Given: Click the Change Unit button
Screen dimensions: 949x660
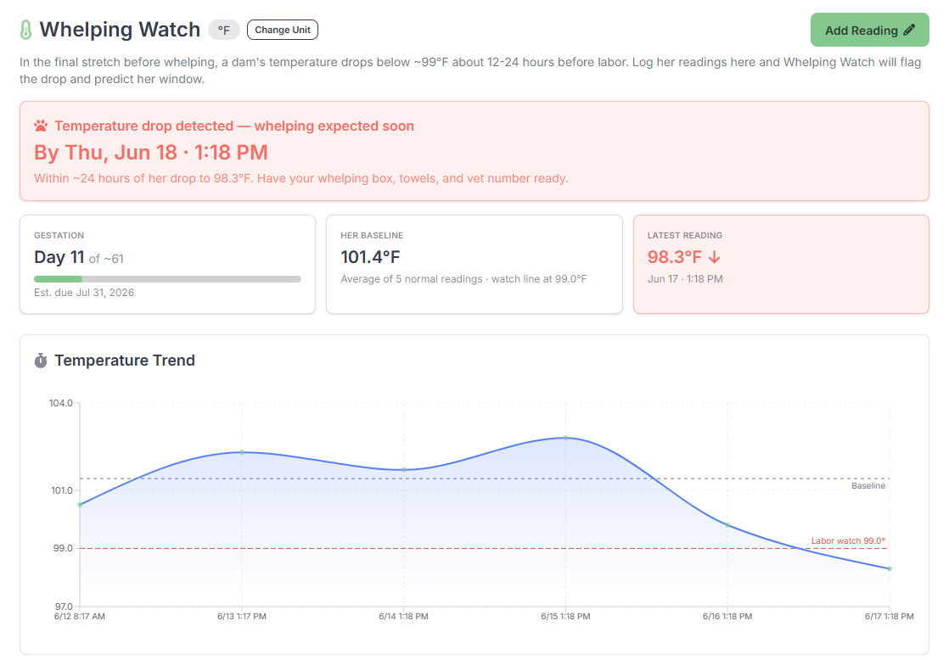Looking at the screenshot, I should (283, 30).
